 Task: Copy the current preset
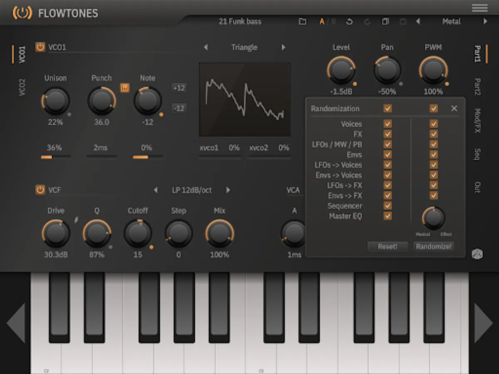pos(385,22)
